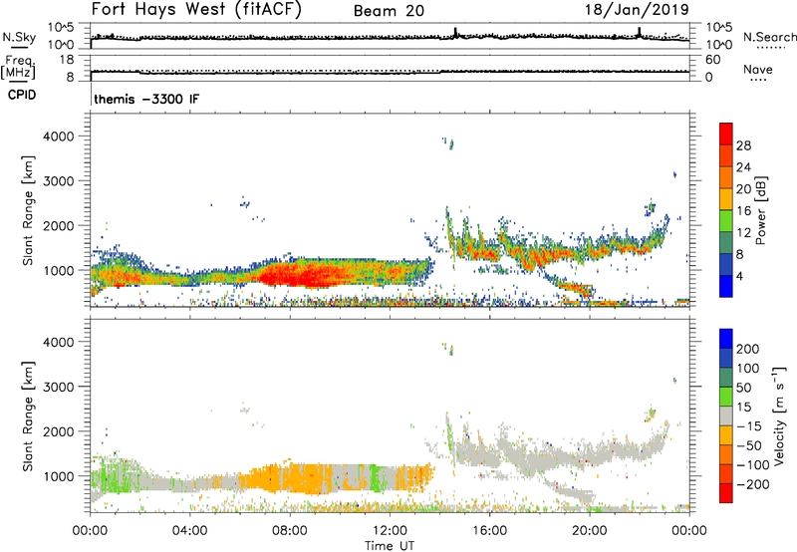This screenshot has height=552, width=797.
Task: Click the "N.Search" legend label
Action: coord(770,37)
